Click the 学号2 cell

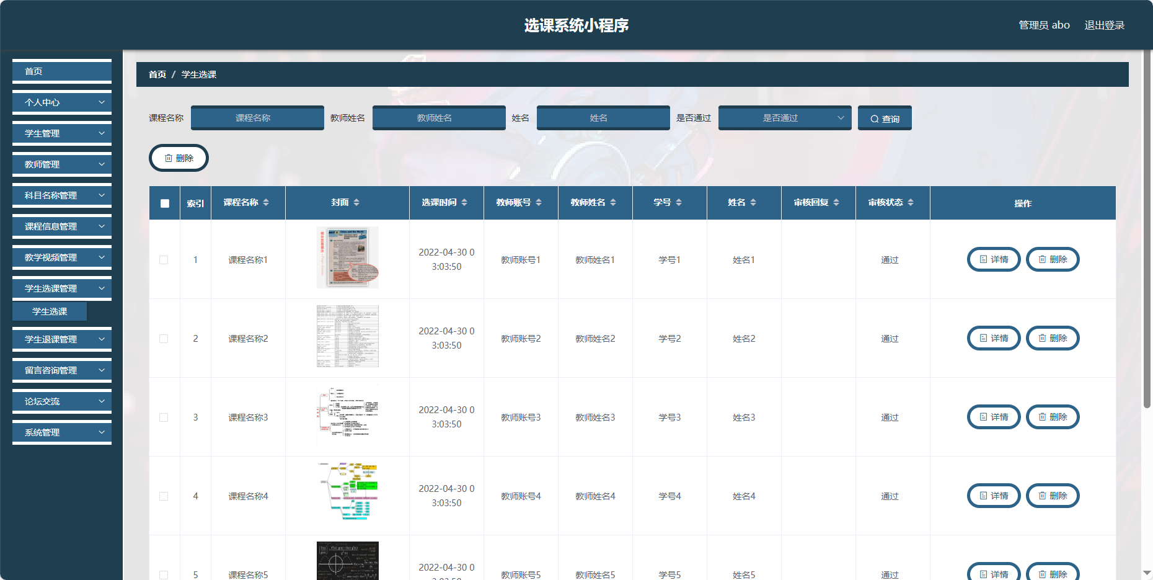click(x=669, y=339)
